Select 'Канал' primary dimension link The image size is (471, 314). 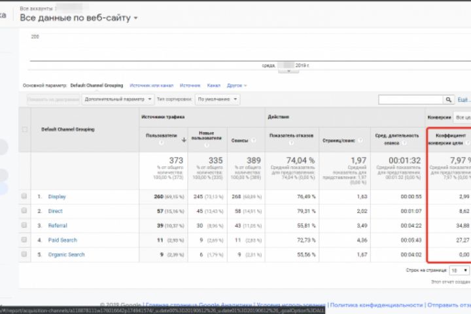(213, 86)
